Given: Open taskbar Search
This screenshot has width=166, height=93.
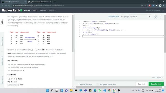Looking at the screenshot, I should [x=52, y=90].
